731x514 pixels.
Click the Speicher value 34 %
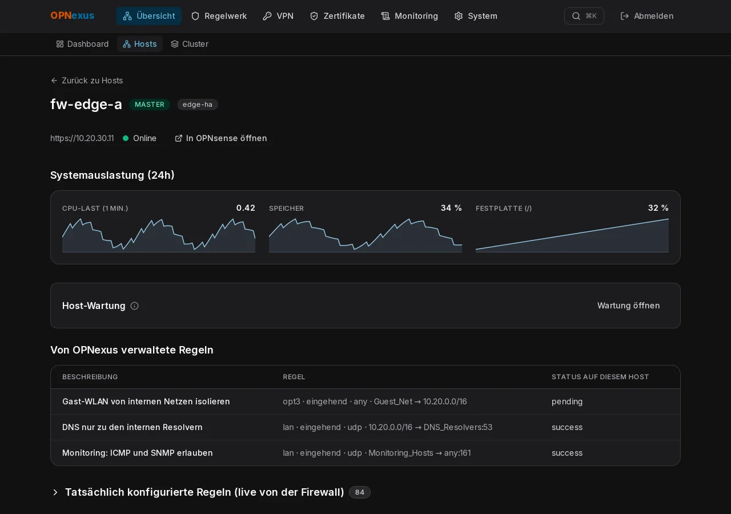[x=451, y=208]
